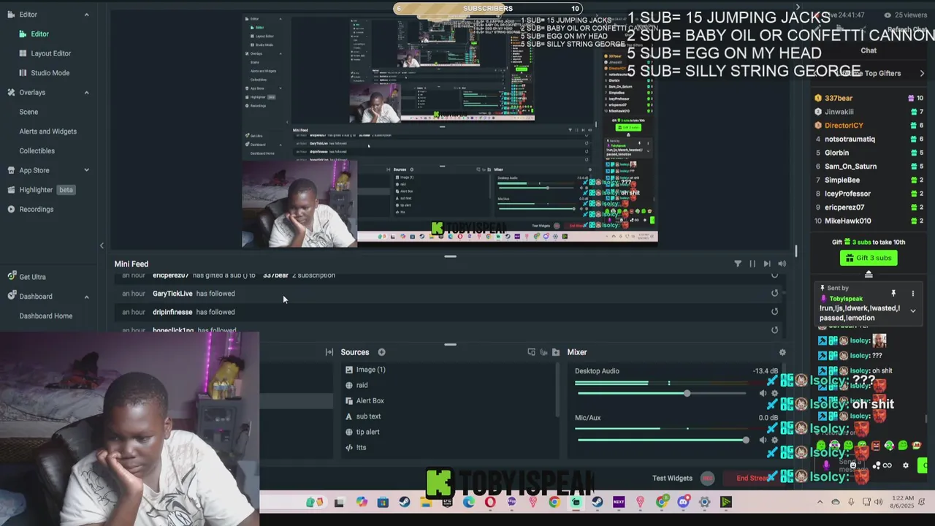Click the Gift 3 subs button
Image resolution: width=935 pixels, height=526 pixels.
click(869, 258)
